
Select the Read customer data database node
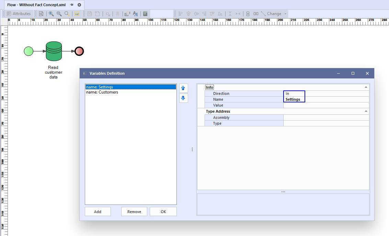coord(54,51)
